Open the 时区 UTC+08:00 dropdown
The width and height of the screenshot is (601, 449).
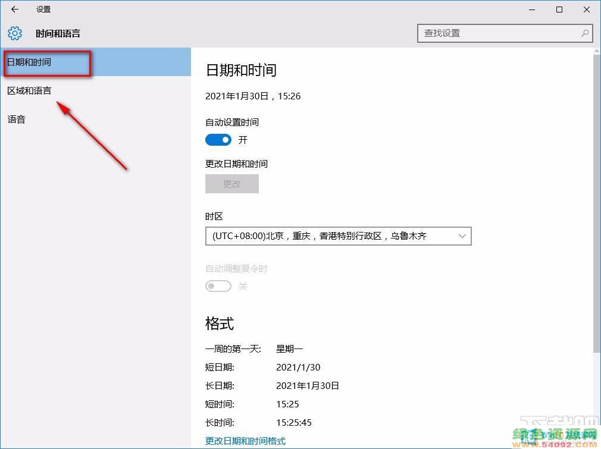coord(339,236)
